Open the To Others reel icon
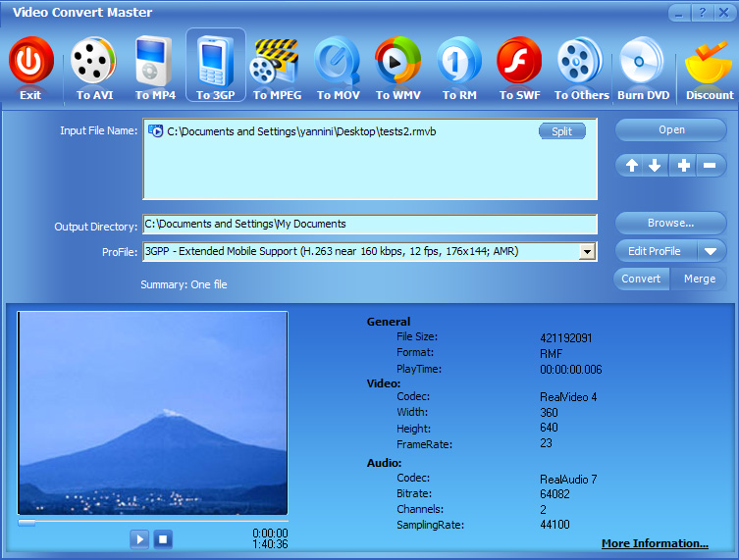The height and width of the screenshot is (560, 739). [x=580, y=60]
